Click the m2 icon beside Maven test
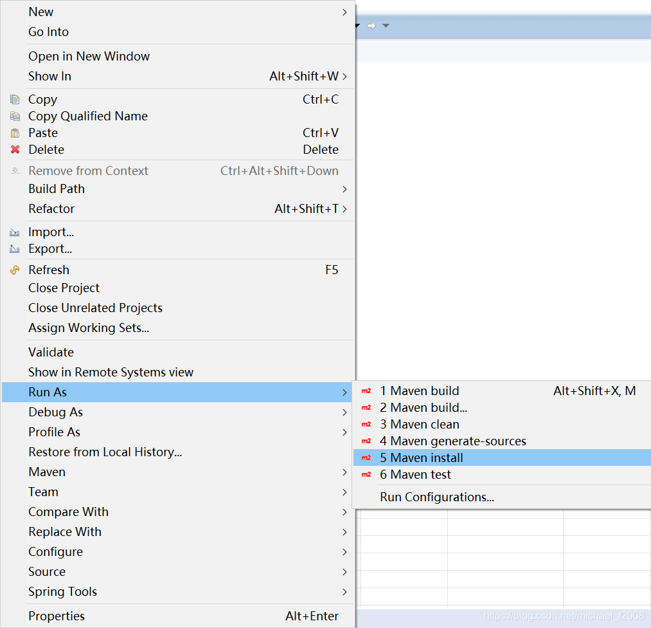Image resolution: width=651 pixels, height=628 pixels. 366,474
